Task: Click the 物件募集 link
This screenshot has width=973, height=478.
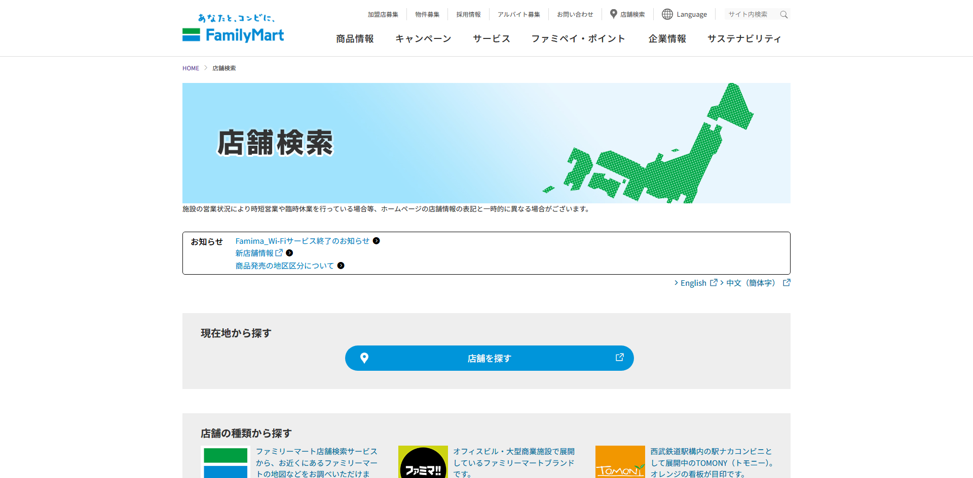Action: [427, 15]
